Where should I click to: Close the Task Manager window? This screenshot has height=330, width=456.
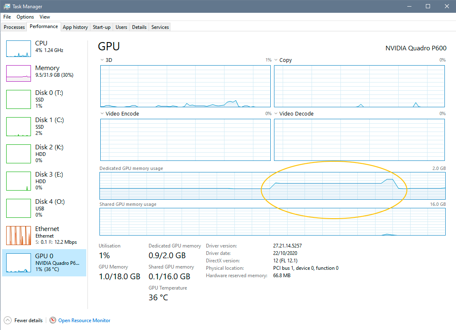[447, 7]
